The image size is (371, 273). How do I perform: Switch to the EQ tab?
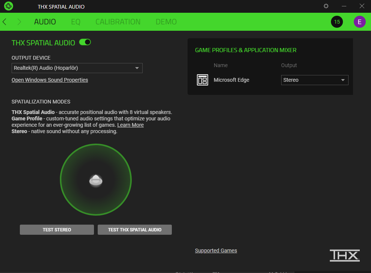pos(76,22)
